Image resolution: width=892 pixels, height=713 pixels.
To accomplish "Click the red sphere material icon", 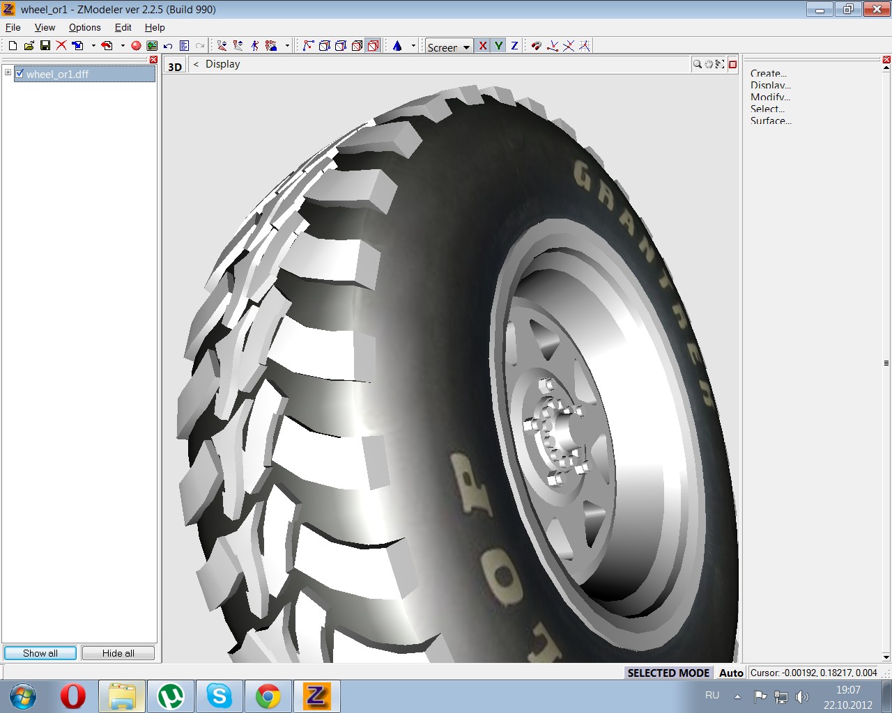I will tap(136, 46).
